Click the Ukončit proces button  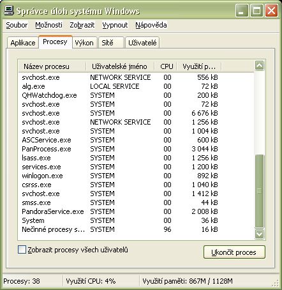point(234,252)
